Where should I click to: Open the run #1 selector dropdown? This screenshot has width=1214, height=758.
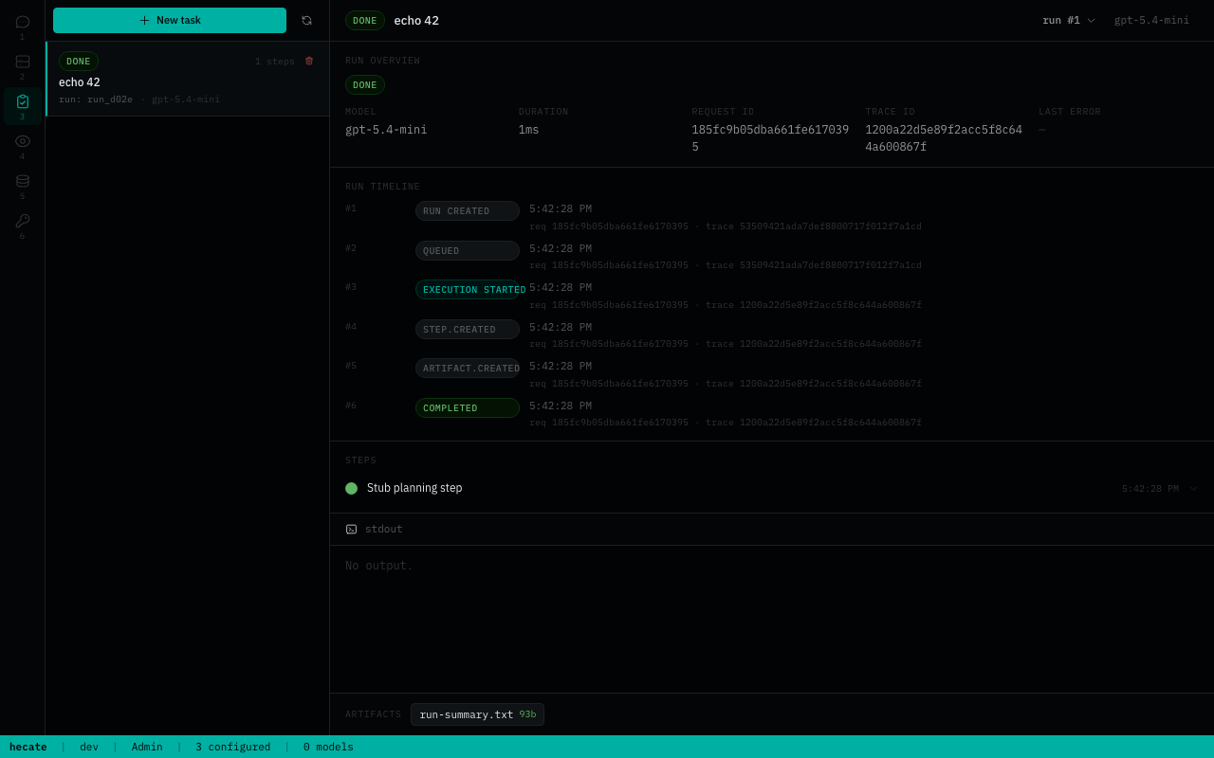coord(1069,20)
